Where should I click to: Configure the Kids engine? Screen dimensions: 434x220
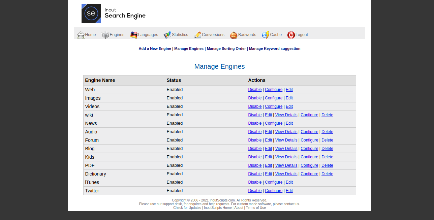[x=309, y=157]
